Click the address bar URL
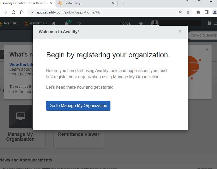Image resolution: width=217 pixels, height=169 pixels. 68,12
